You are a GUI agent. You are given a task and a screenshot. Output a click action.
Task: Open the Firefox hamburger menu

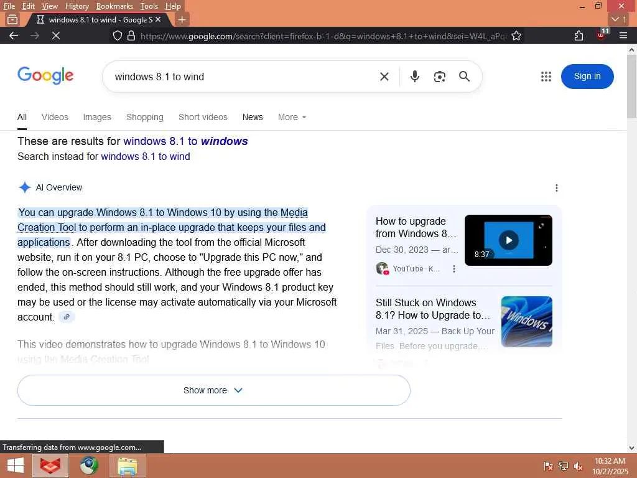click(x=623, y=35)
